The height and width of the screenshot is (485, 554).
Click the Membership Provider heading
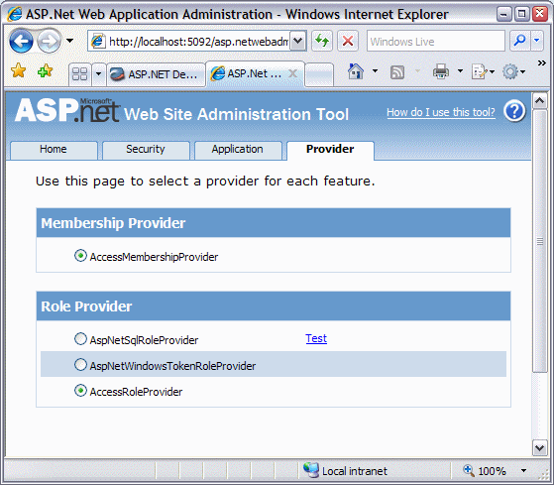coord(113,223)
